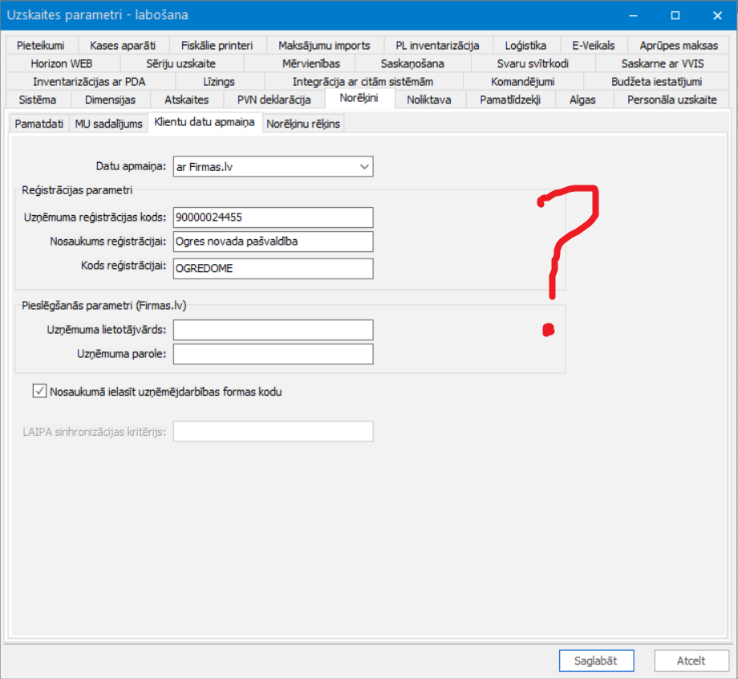Open the Norēķinu rēķins subtab
Viewport: 738px width, 679px height.
(303, 124)
